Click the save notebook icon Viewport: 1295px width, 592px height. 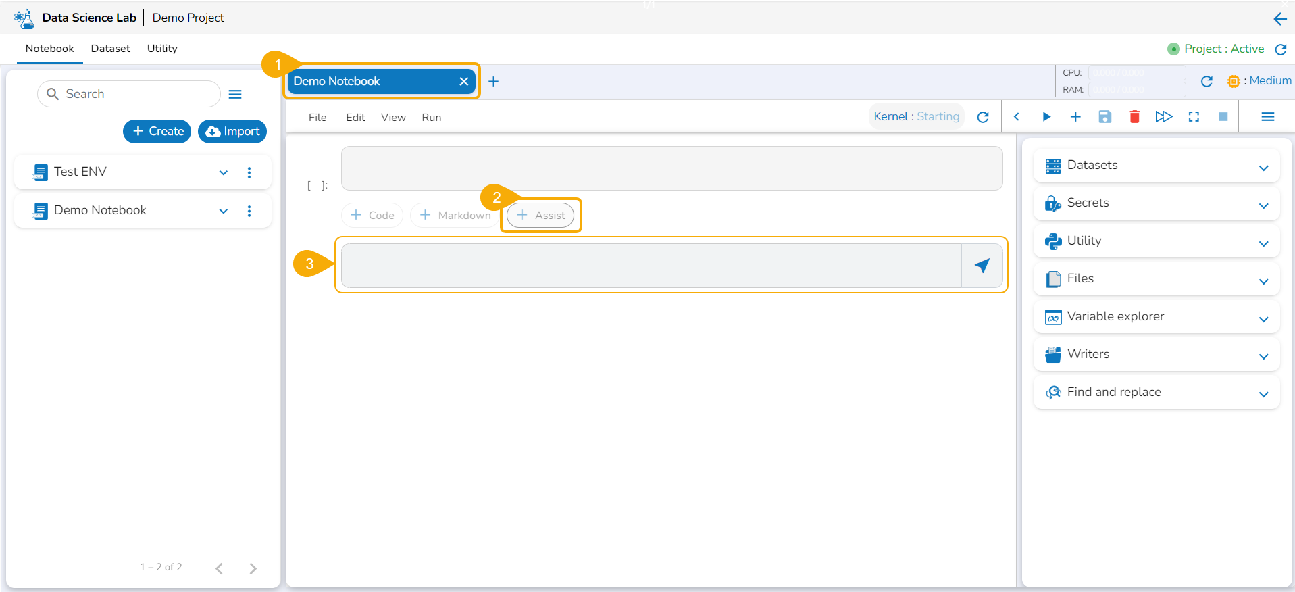point(1104,117)
